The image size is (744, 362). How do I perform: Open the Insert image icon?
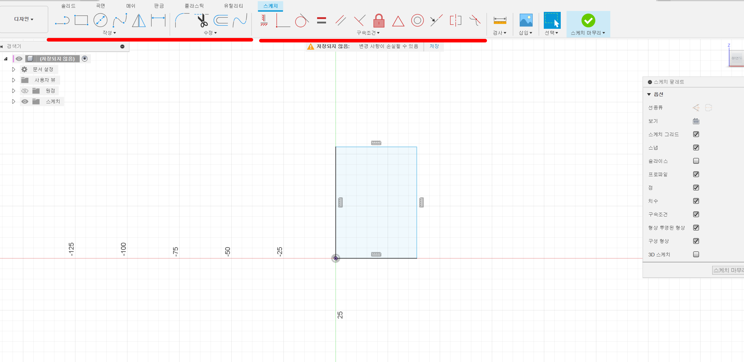pyautogui.click(x=526, y=20)
